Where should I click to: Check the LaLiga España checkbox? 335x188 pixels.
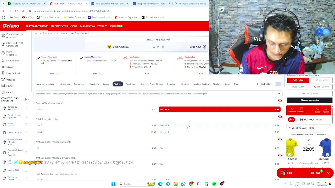coord(26,124)
